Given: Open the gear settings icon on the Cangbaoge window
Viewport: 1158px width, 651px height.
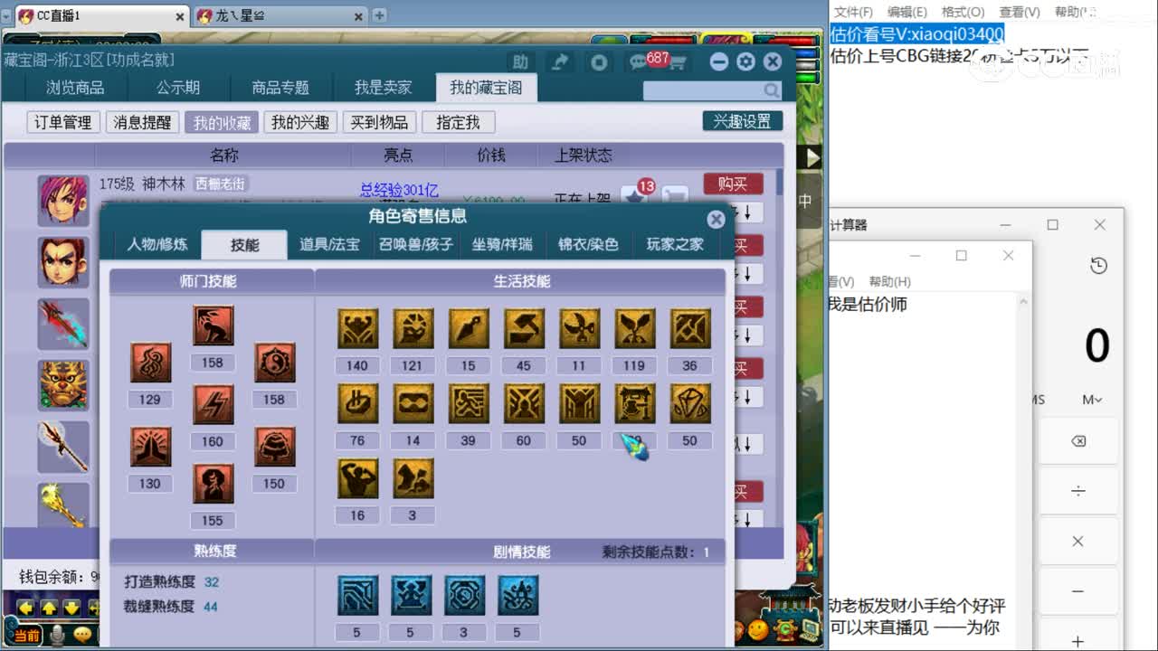Looking at the screenshot, I should (x=745, y=61).
